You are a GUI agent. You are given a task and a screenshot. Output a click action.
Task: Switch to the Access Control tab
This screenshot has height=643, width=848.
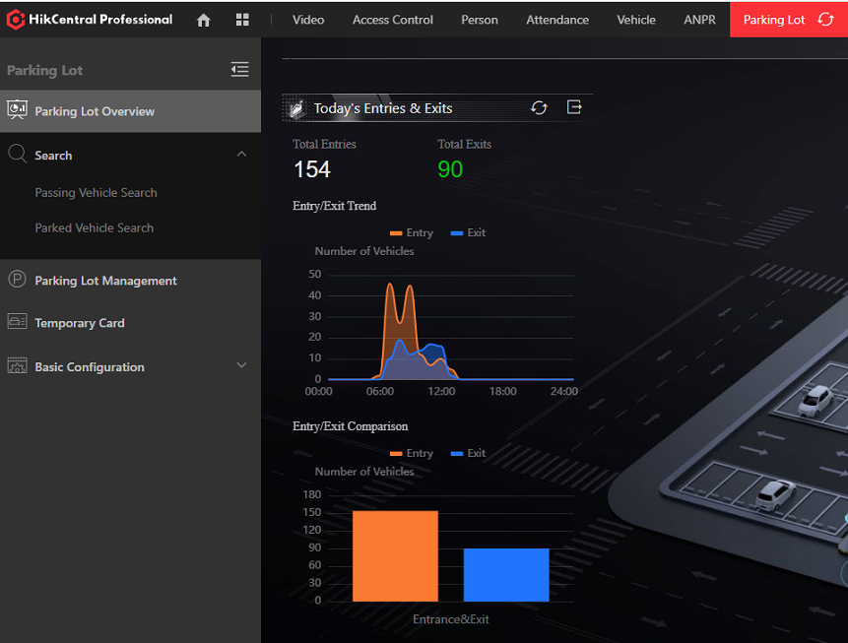tap(392, 20)
